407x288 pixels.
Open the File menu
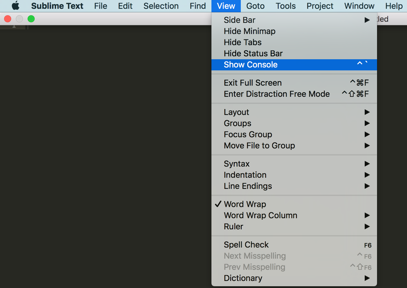point(101,6)
